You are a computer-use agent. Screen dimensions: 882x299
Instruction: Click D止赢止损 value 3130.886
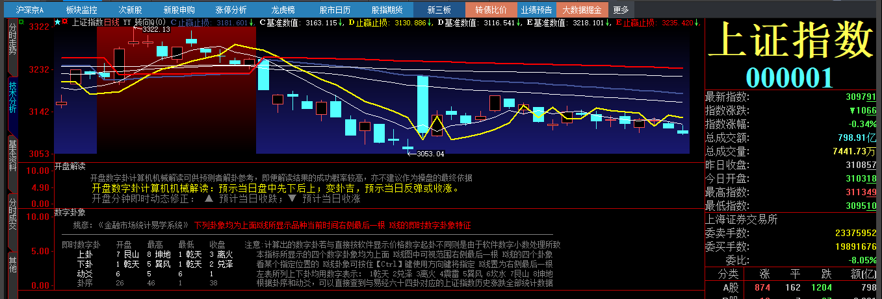pos(411,23)
